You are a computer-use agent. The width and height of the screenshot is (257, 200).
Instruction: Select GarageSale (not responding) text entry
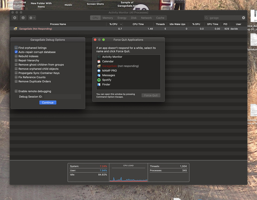coord(120,66)
